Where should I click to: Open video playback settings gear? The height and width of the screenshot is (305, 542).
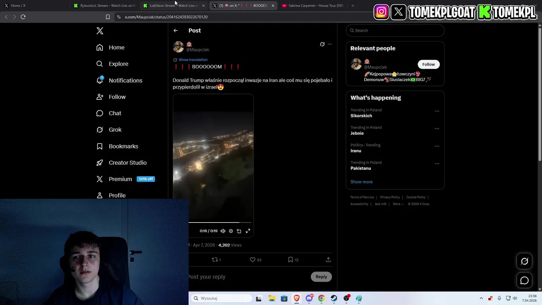tap(231, 231)
